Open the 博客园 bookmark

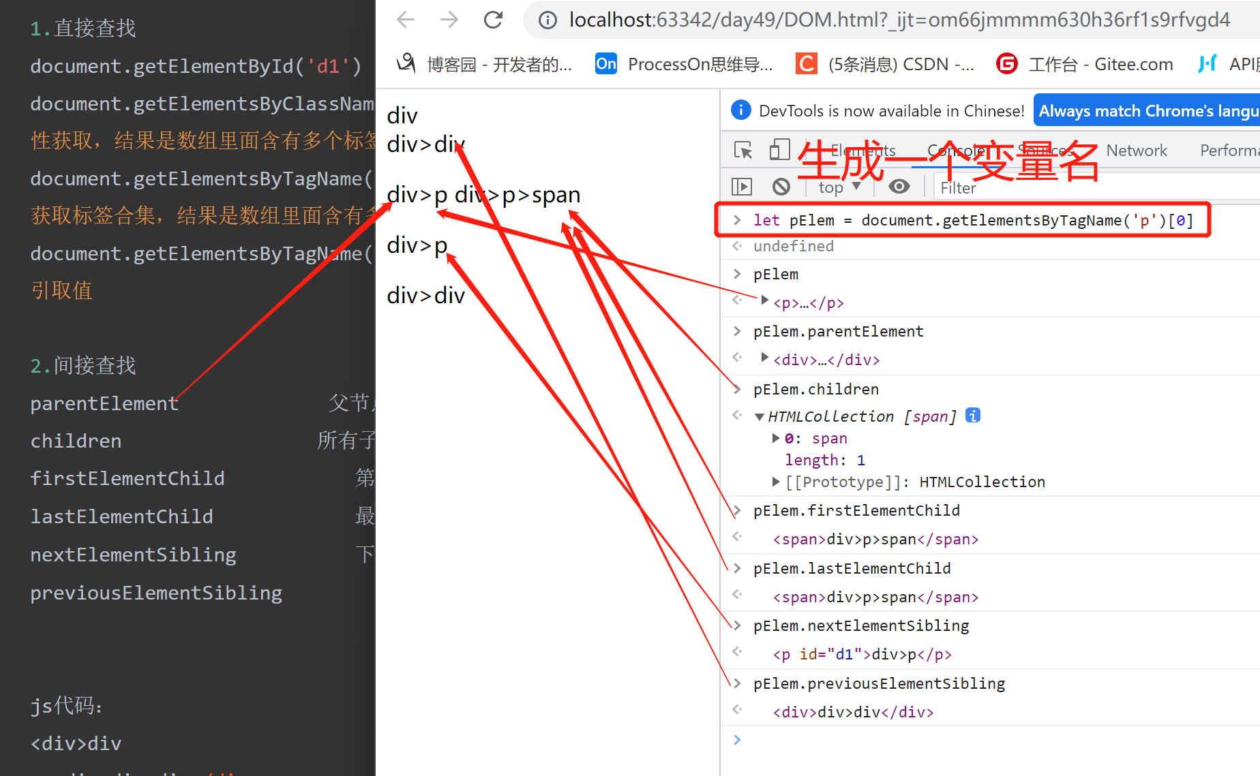(484, 64)
